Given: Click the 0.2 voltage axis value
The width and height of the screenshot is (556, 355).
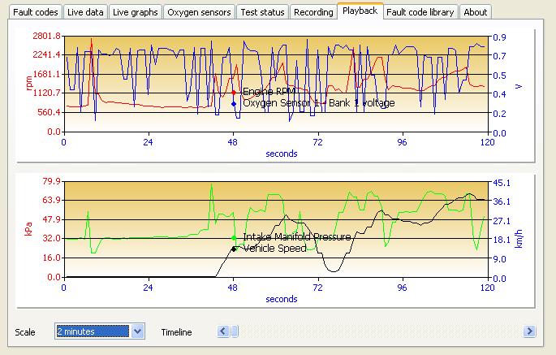Looking at the screenshot, I should pos(499,114).
